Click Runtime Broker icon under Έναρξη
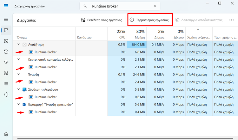The image size is (238, 140). click(31, 82)
